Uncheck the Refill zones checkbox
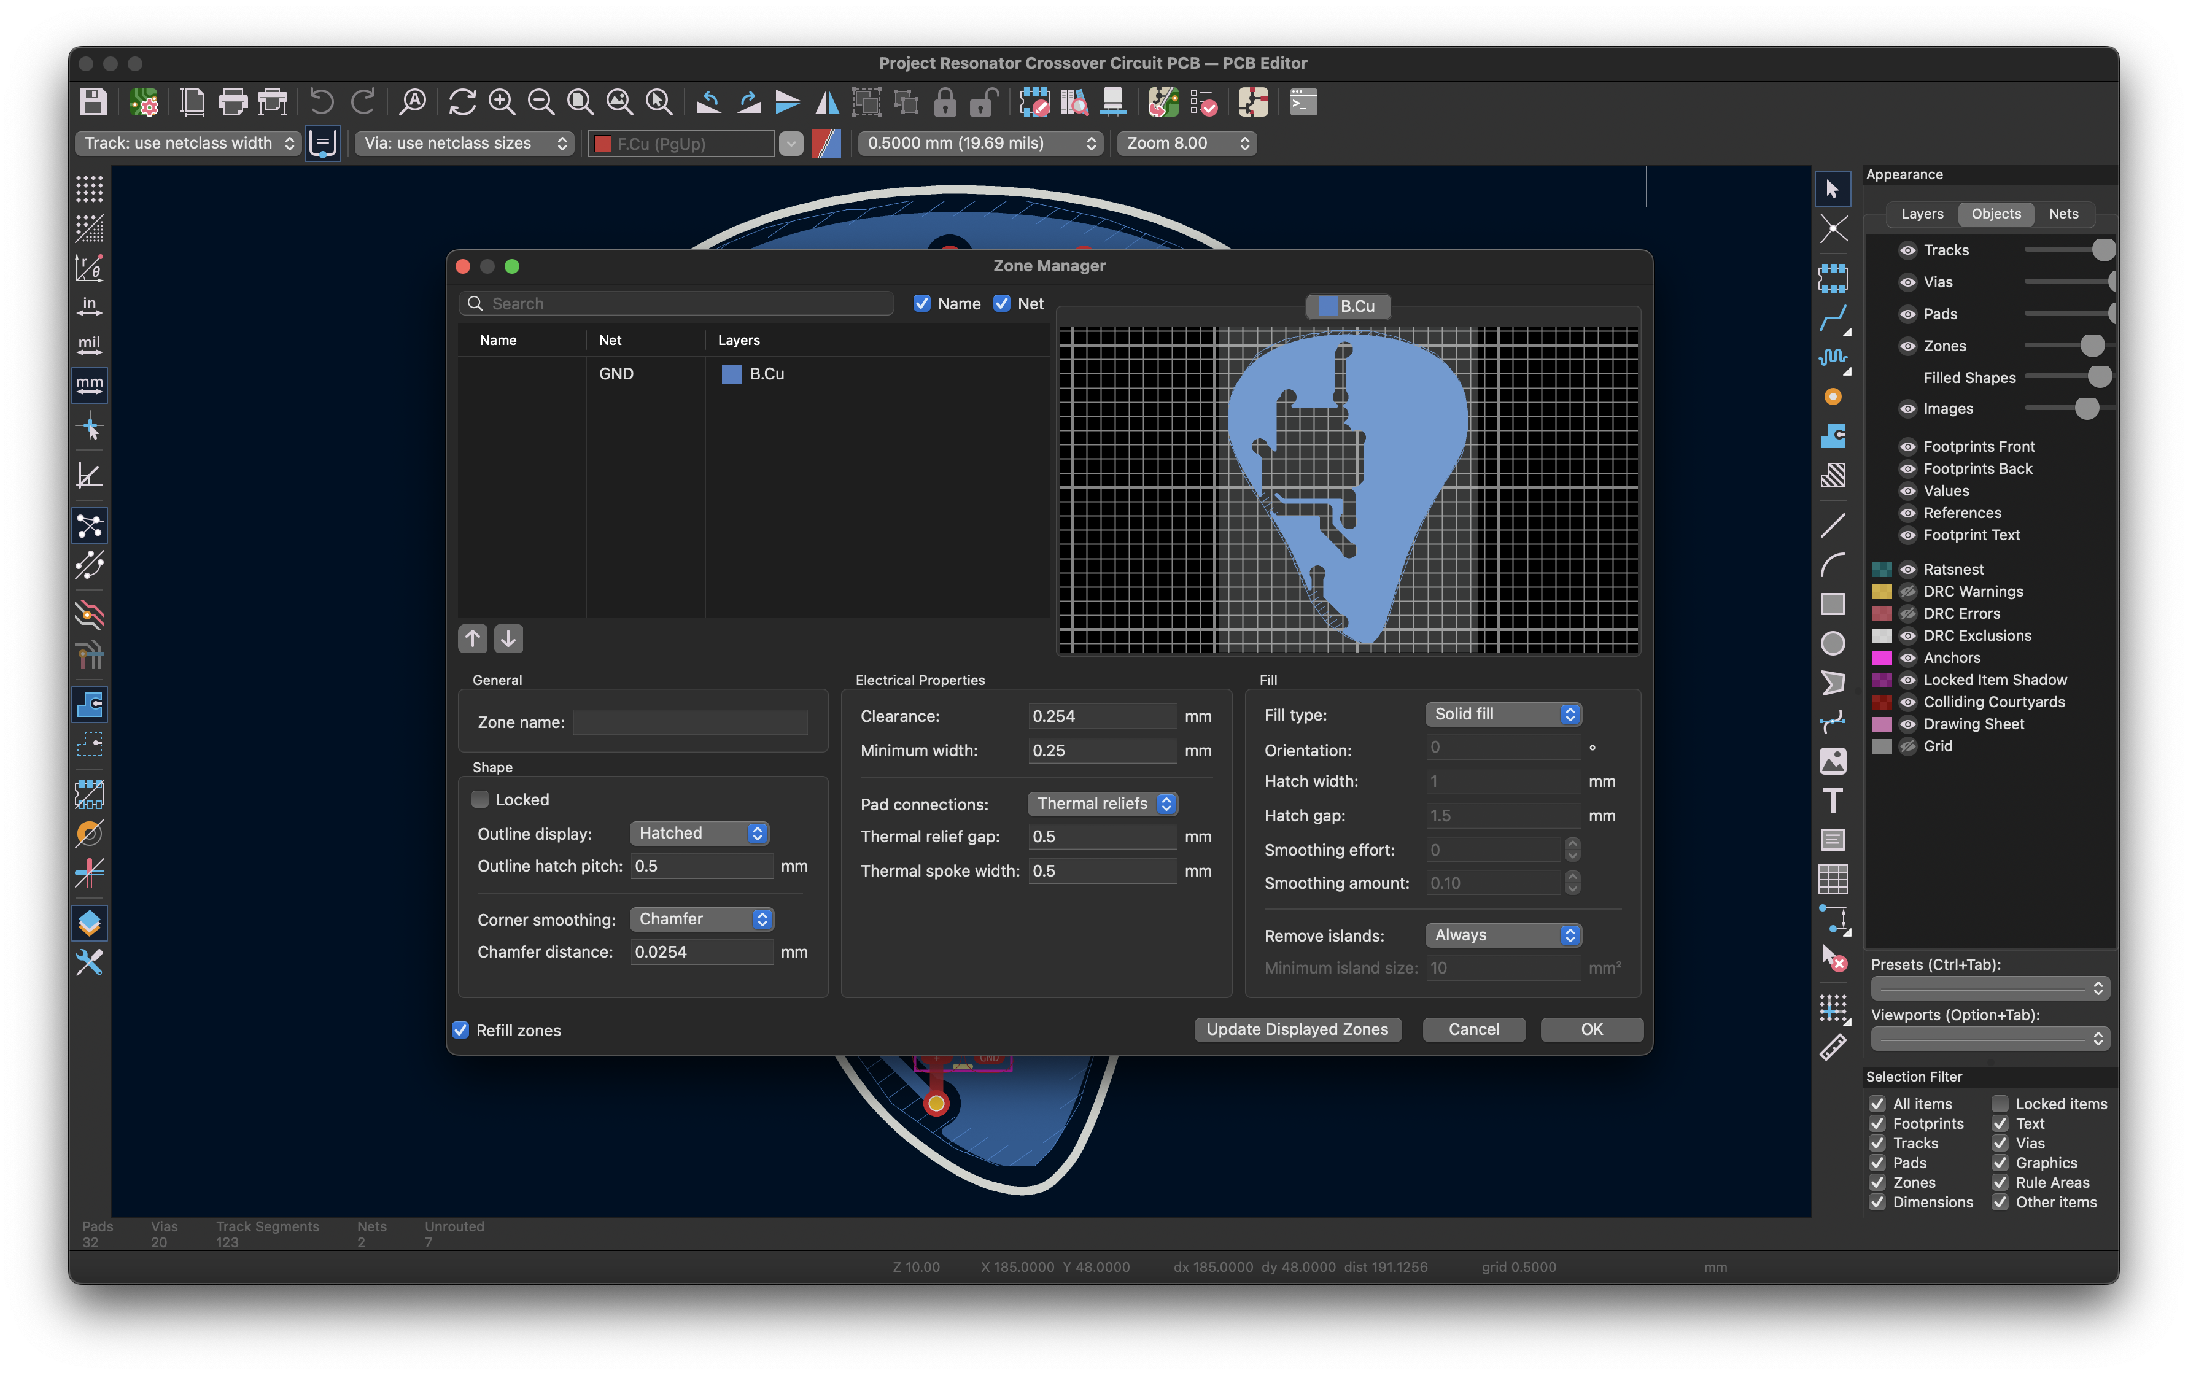 [x=460, y=1029]
